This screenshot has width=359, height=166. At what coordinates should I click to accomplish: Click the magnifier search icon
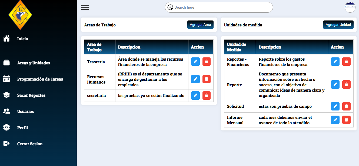click(170, 7)
